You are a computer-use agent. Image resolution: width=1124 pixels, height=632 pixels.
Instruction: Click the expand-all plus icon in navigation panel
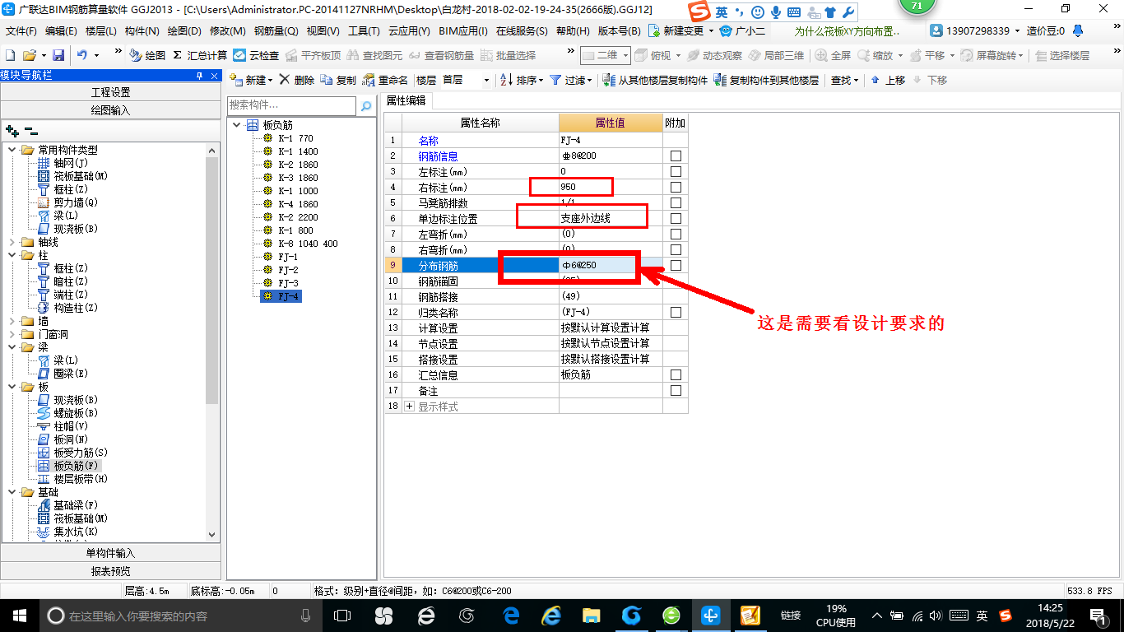(x=12, y=131)
